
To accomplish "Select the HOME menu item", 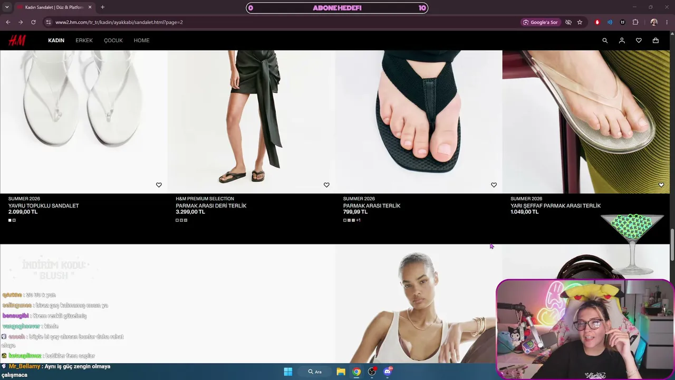I will (x=141, y=41).
